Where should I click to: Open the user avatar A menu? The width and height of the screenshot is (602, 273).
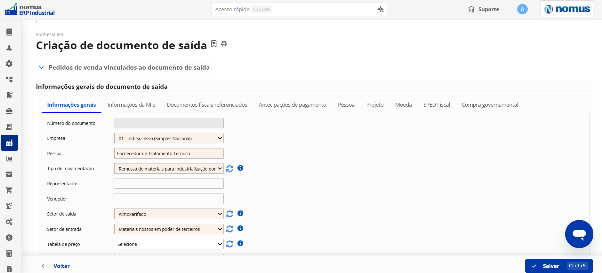tap(522, 9)
